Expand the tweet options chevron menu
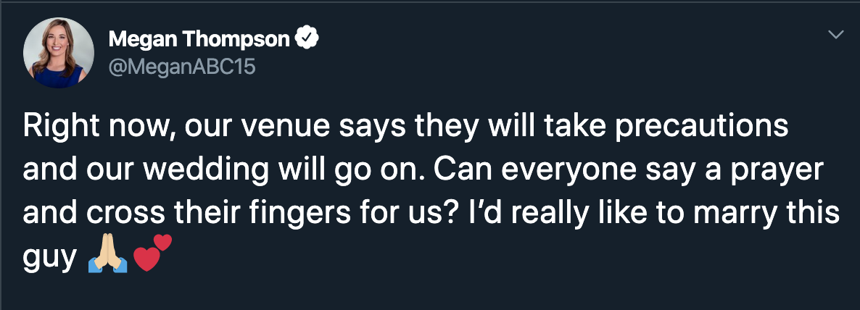Viewport: 860px width, 310px height. [835, 35]
